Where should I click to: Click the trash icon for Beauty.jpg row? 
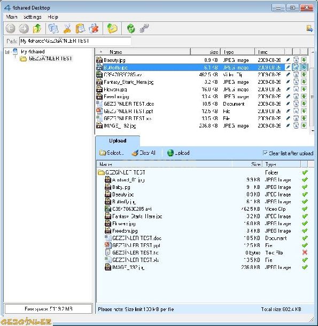click(x=296, y=60)
